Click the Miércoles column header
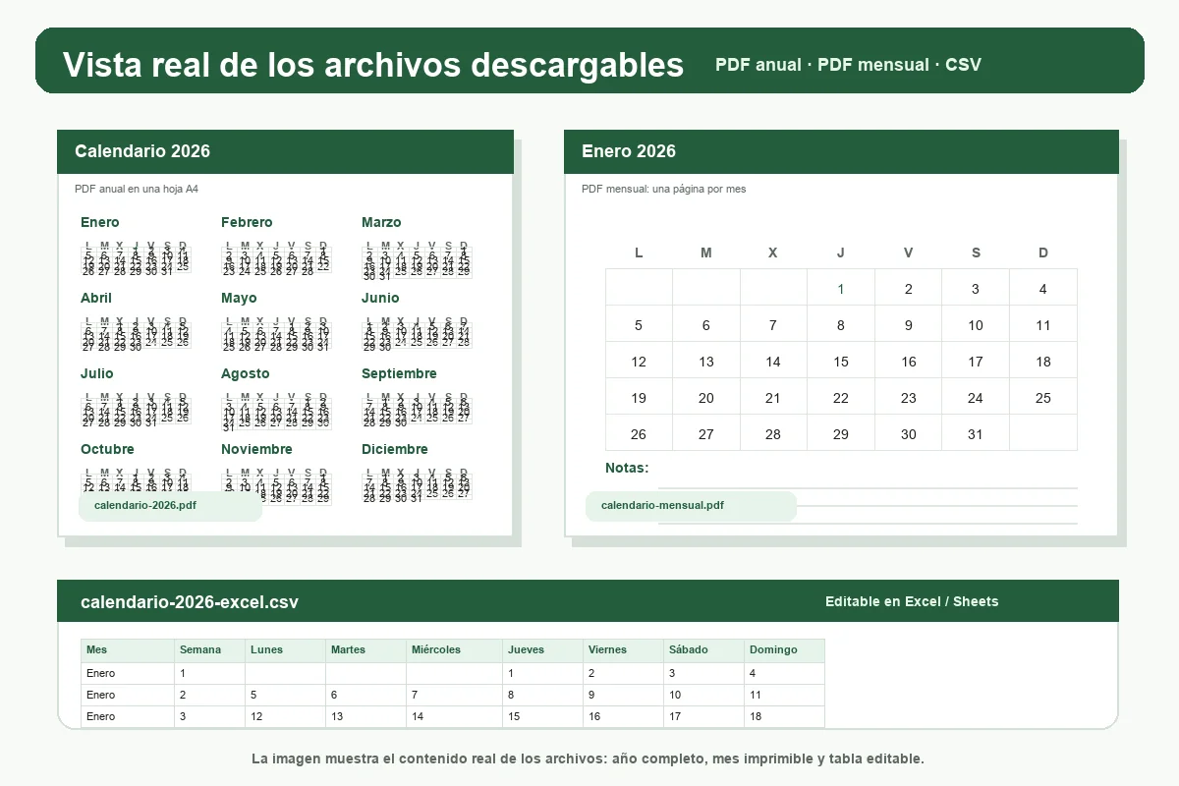The height and width of the screenshot is (786, 1179). tap(454, 650)
